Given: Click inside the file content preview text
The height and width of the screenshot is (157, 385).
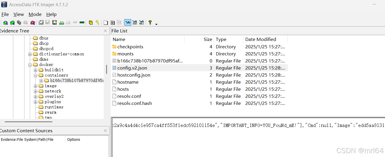Looking at the screenshot, I should (248, 125).
